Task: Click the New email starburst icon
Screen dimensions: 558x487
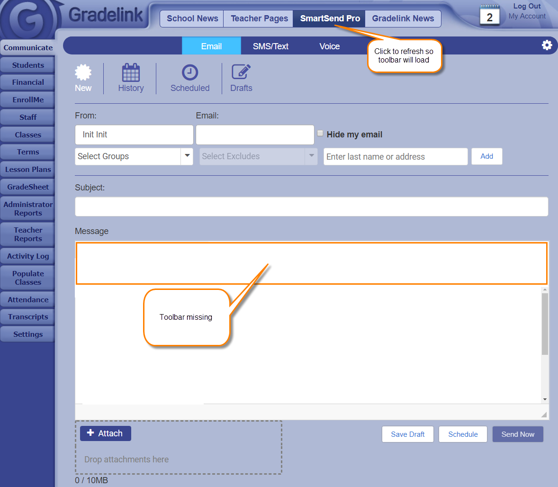Action: coord(83,72)
